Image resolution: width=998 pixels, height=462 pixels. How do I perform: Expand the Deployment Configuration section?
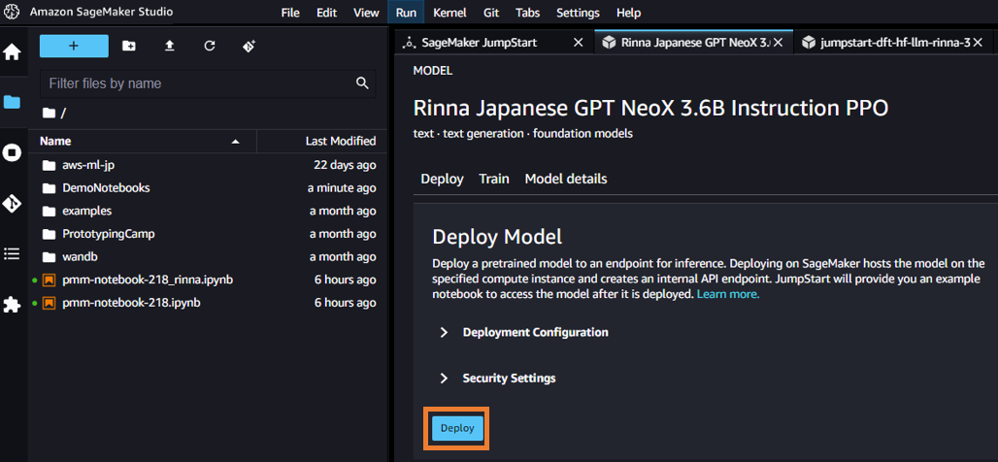535,332
